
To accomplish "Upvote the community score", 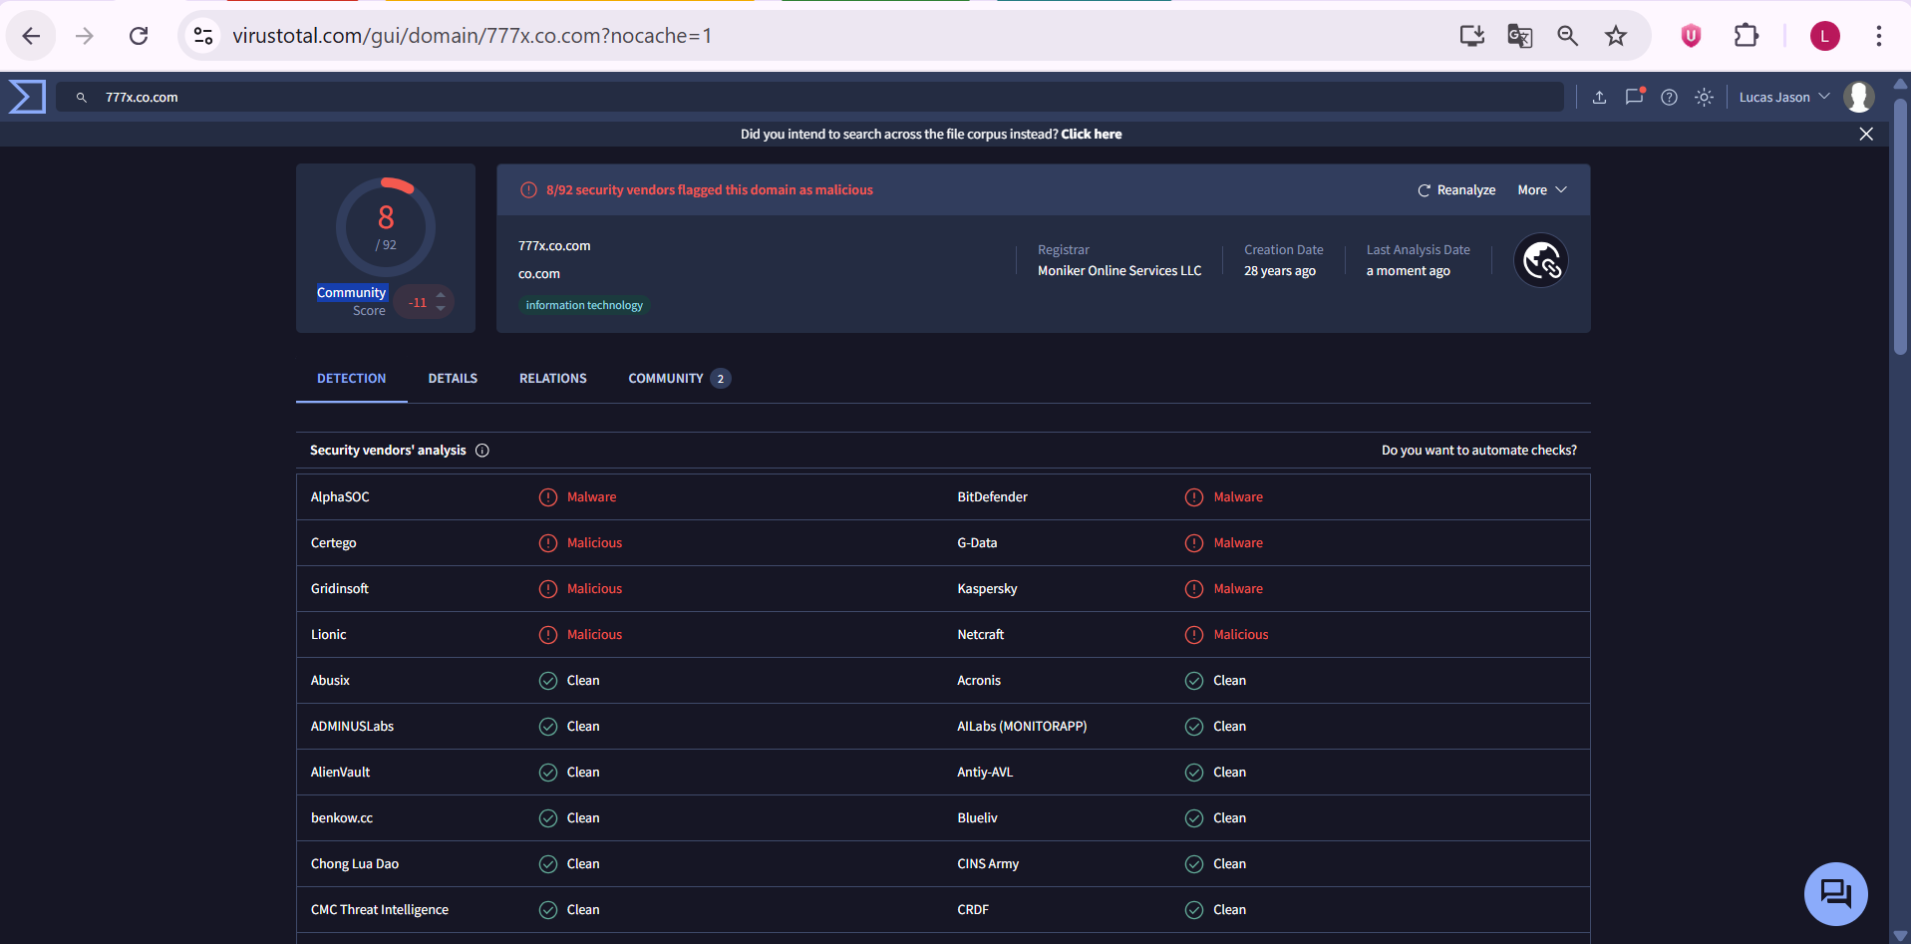I will tap(441, 294).
